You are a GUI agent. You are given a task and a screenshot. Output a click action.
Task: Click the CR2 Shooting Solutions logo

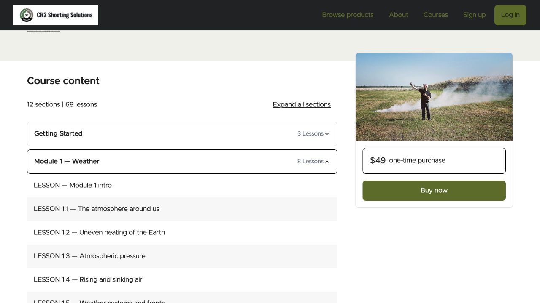click(56, 15)
